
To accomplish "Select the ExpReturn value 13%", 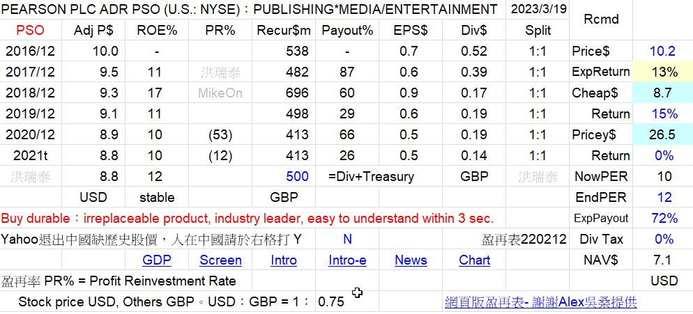I will click(662, 72).
